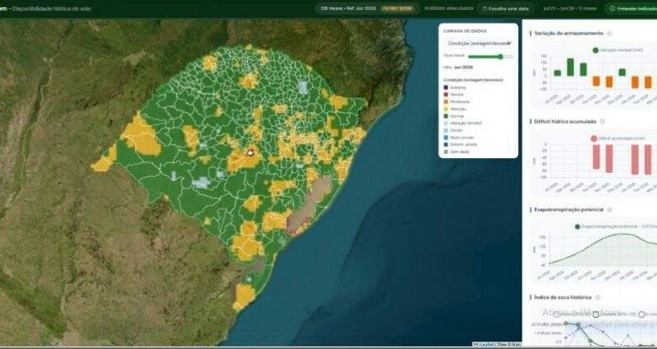Select the yellow Atenção legend swatch
Screen dimensions: 657x349
pyautogui.click(x=446, y=109)
